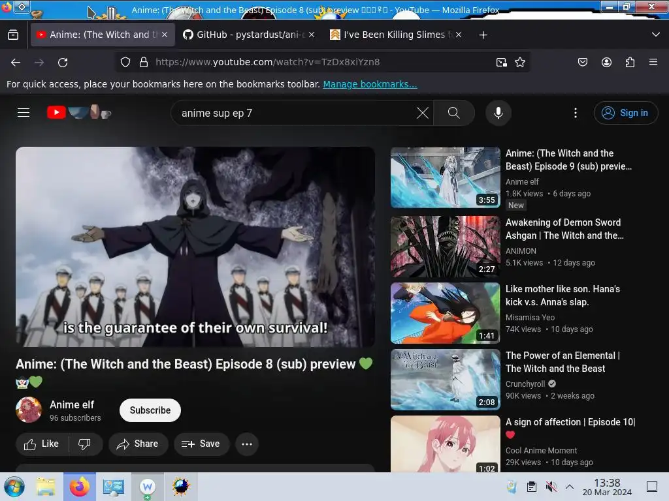Image resolution: width=669 pixels, height=501 pixels.
Task: Search with your voice microphone
Action: pos(498,113)
